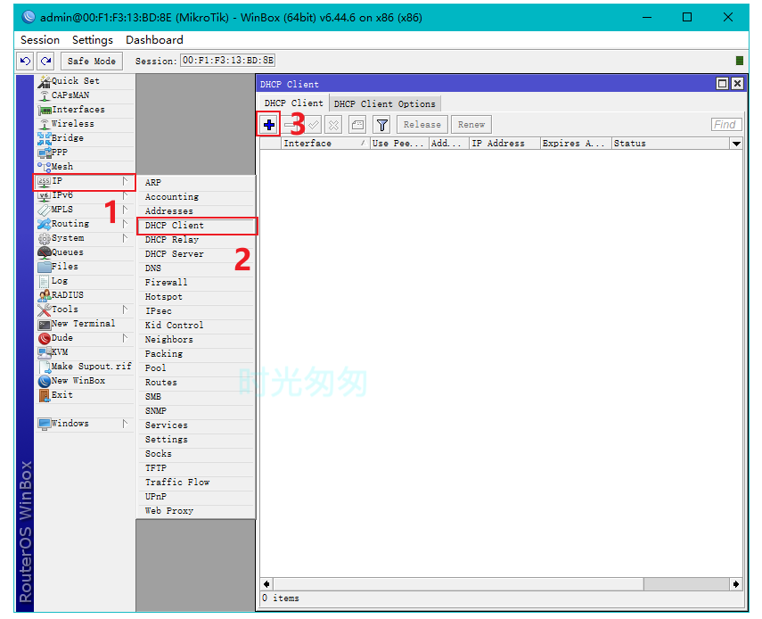Select ARP in IP submenu

(x=196, y=183)
